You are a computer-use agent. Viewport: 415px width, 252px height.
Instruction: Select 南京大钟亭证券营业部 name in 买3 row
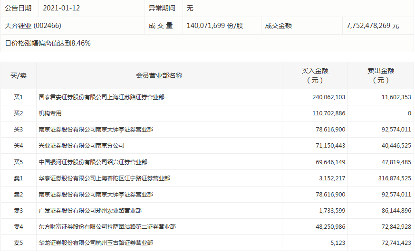coord(96,130)
